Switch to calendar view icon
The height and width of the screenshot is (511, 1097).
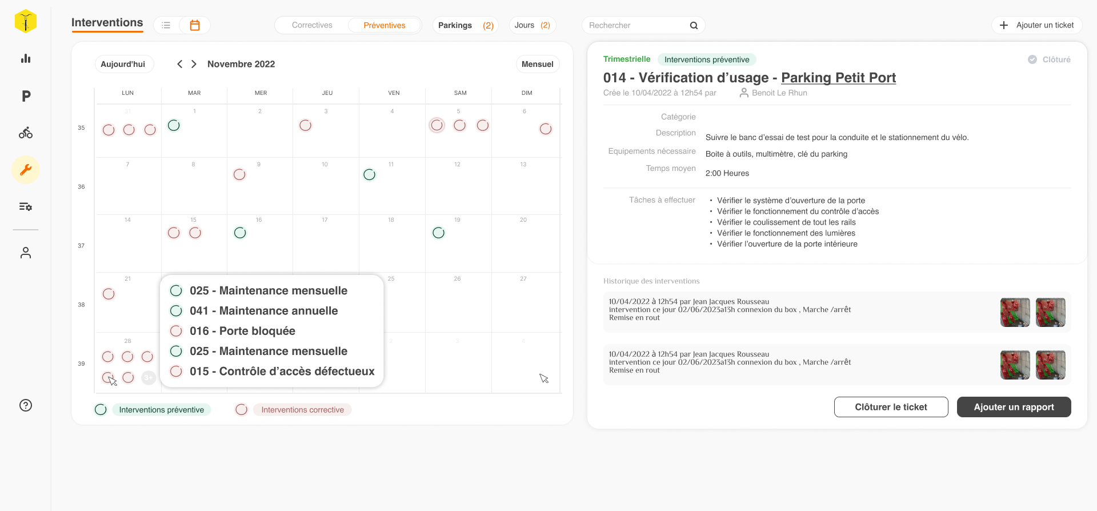195,25
